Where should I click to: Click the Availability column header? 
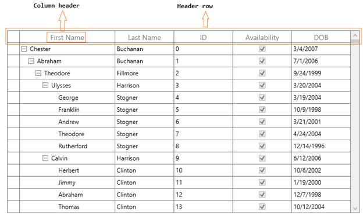(x=262, y=37)
